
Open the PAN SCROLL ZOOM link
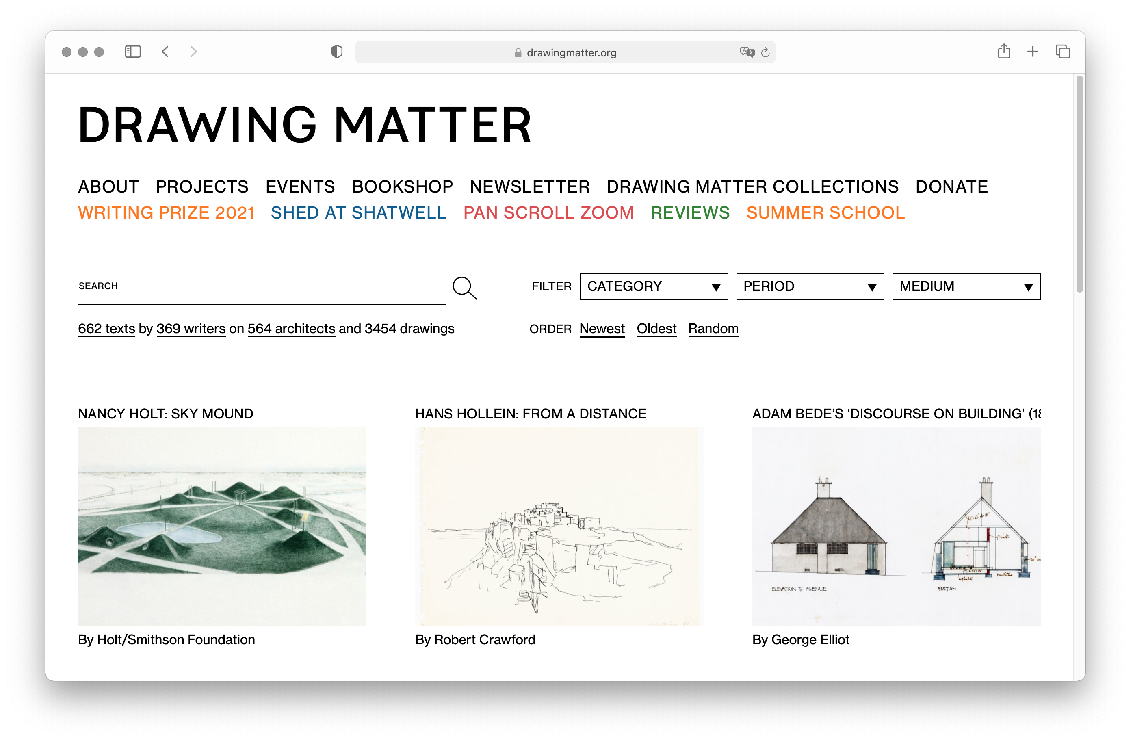click(x=548, y=212)
